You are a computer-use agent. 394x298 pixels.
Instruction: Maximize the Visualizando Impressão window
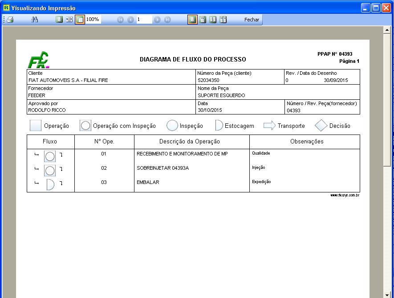coord(376,8)
